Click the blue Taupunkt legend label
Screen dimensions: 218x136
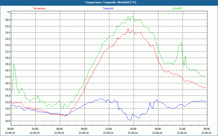pyautogui.click(x=108, y=8)
